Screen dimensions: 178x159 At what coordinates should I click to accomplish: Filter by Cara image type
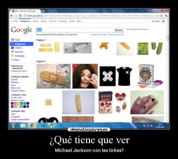[x=13, y=114]
